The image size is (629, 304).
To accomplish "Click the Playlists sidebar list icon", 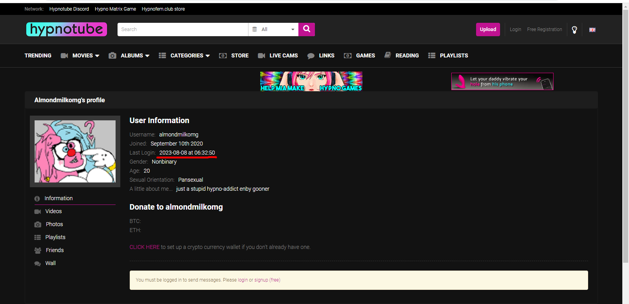I will (x=38, y=238).
